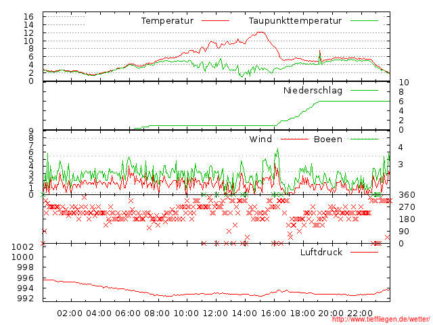Click the temperature spike after 19:00

(320, 57)
